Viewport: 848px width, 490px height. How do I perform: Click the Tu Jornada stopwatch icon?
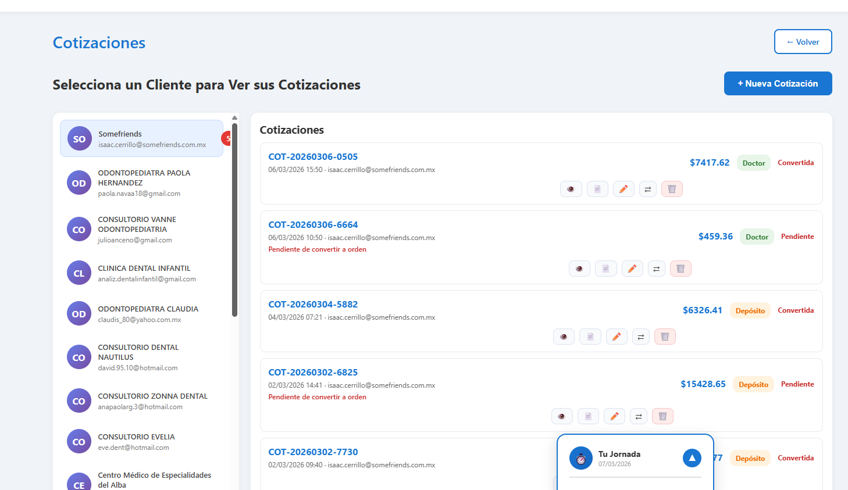coord(580,458)
